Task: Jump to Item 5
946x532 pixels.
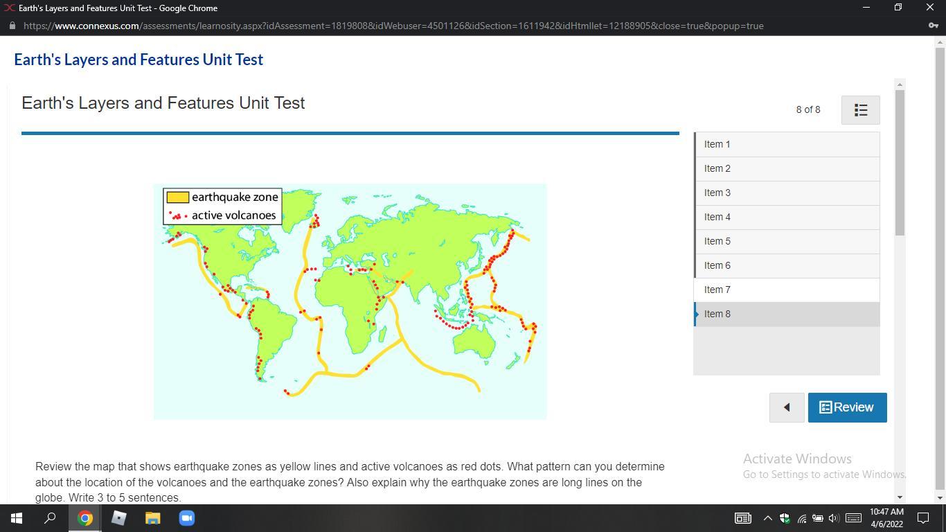Action: tap(787, 241)
